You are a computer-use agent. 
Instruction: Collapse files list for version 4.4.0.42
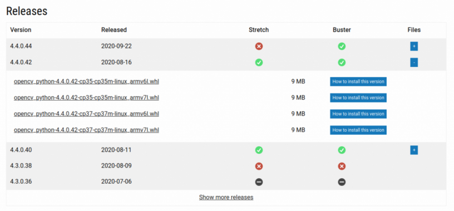414,62
